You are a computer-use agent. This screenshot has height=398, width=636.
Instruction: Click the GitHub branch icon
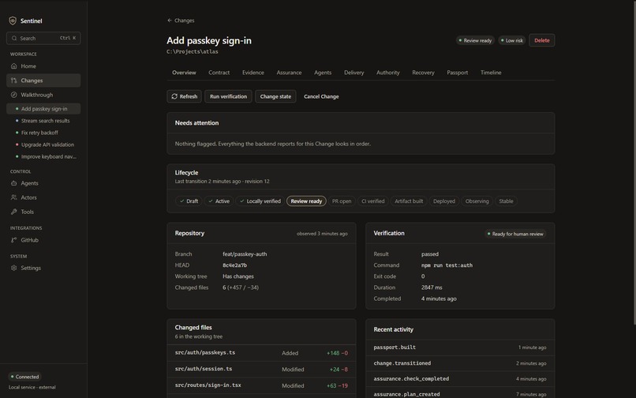13,240
